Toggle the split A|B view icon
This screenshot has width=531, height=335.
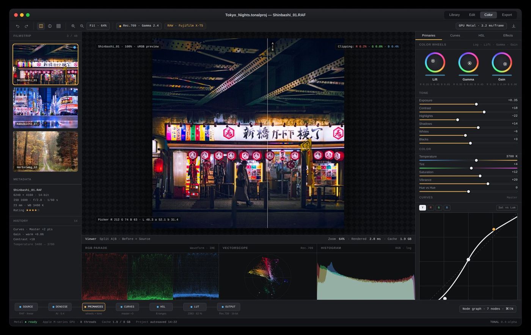click(41, 26)
